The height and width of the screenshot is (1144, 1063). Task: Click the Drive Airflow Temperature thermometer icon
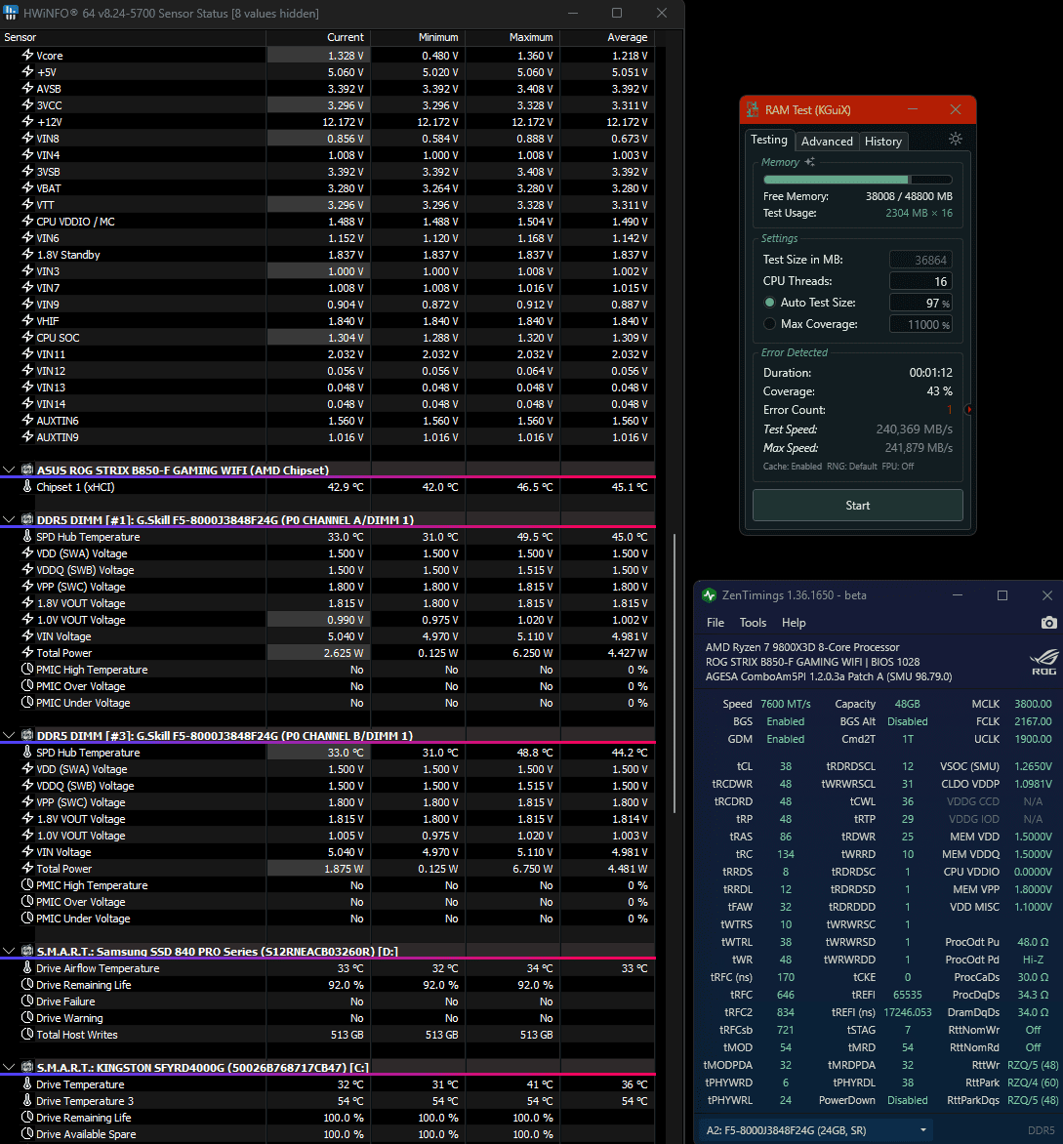[27, 967]
